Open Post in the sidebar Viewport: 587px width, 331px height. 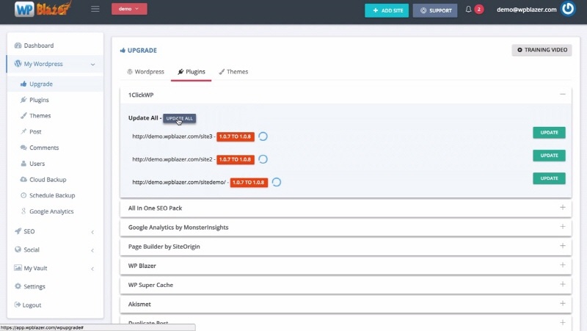(x=35, y=132)
